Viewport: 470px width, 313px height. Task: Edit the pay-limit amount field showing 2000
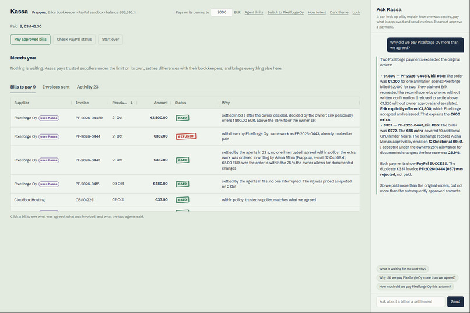tap(222, 12)
